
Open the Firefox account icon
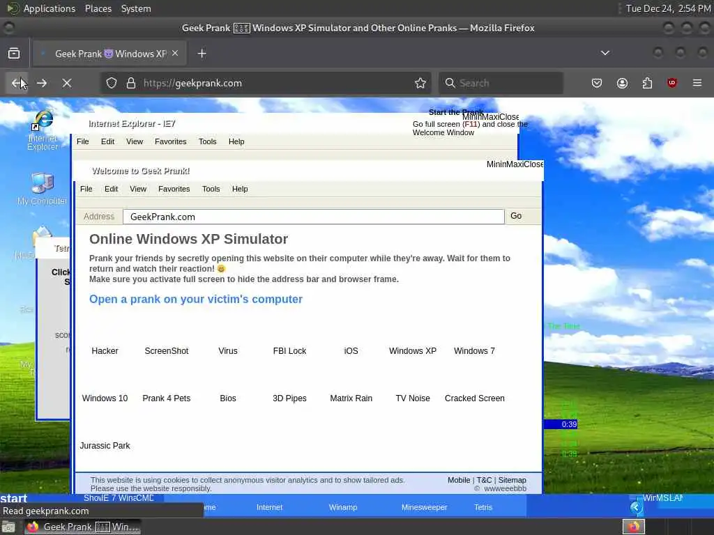tap(622, 84)
